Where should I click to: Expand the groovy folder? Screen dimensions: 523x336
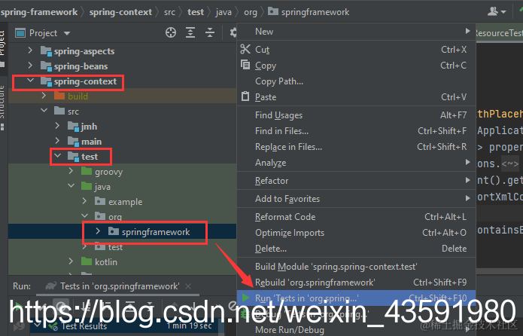tap(71, 171)
